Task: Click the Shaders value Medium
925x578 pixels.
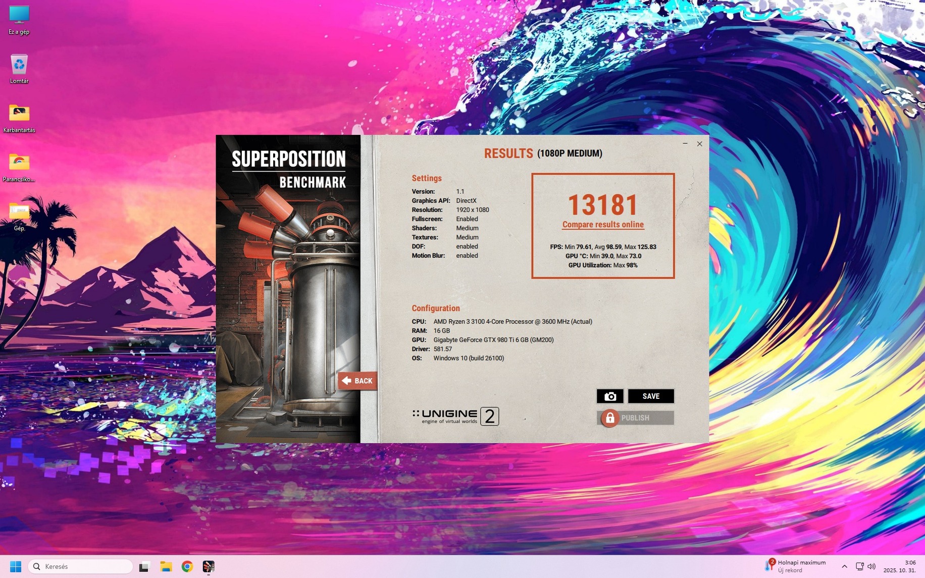Action: tap(467, 228)
